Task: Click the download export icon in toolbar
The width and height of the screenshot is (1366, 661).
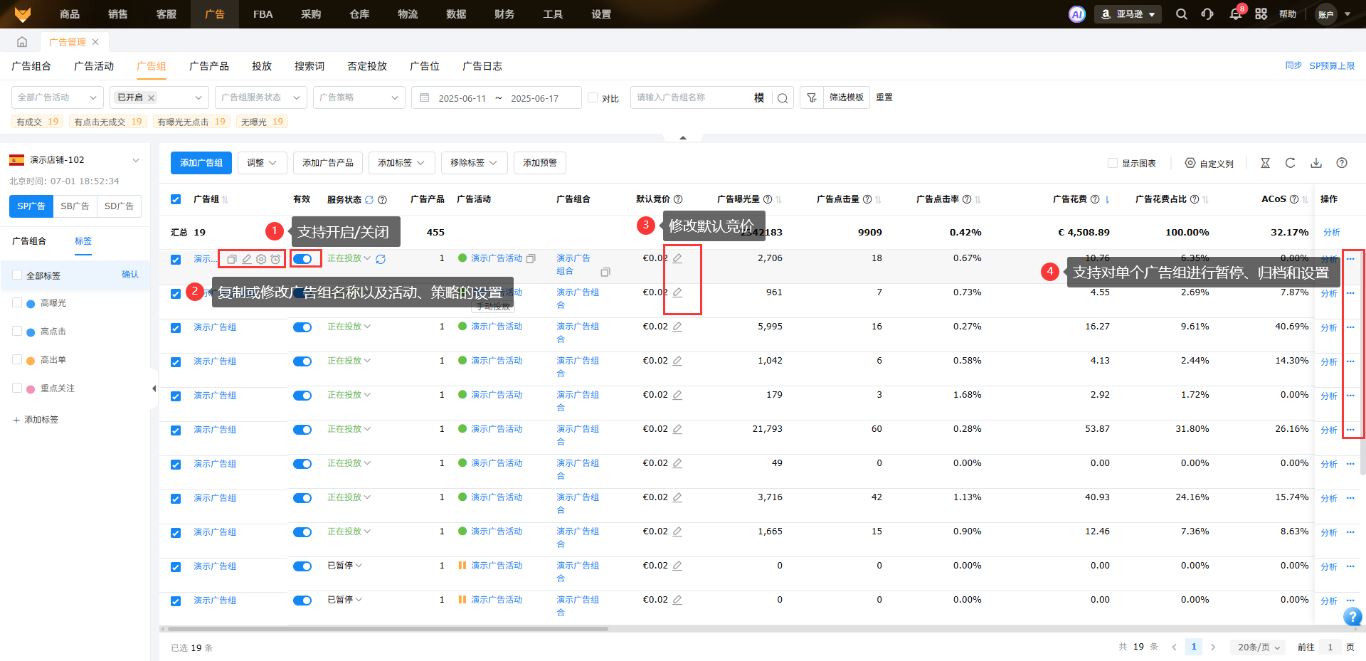Action: (1316, 163)
